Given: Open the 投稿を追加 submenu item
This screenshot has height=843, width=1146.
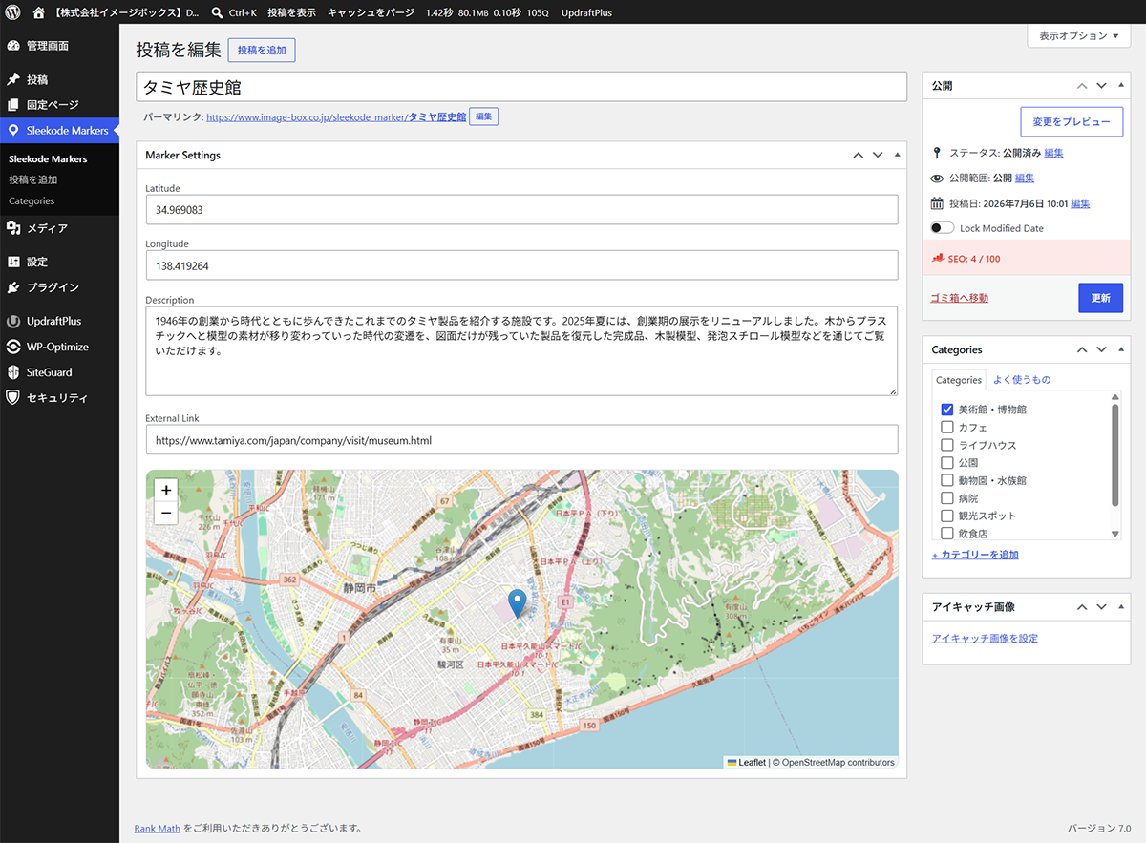Looking at the screenshot, I should 33,179.
